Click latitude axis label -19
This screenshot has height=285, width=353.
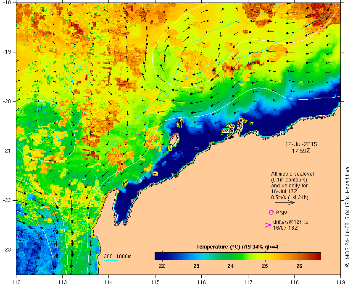tap(7, 52)
